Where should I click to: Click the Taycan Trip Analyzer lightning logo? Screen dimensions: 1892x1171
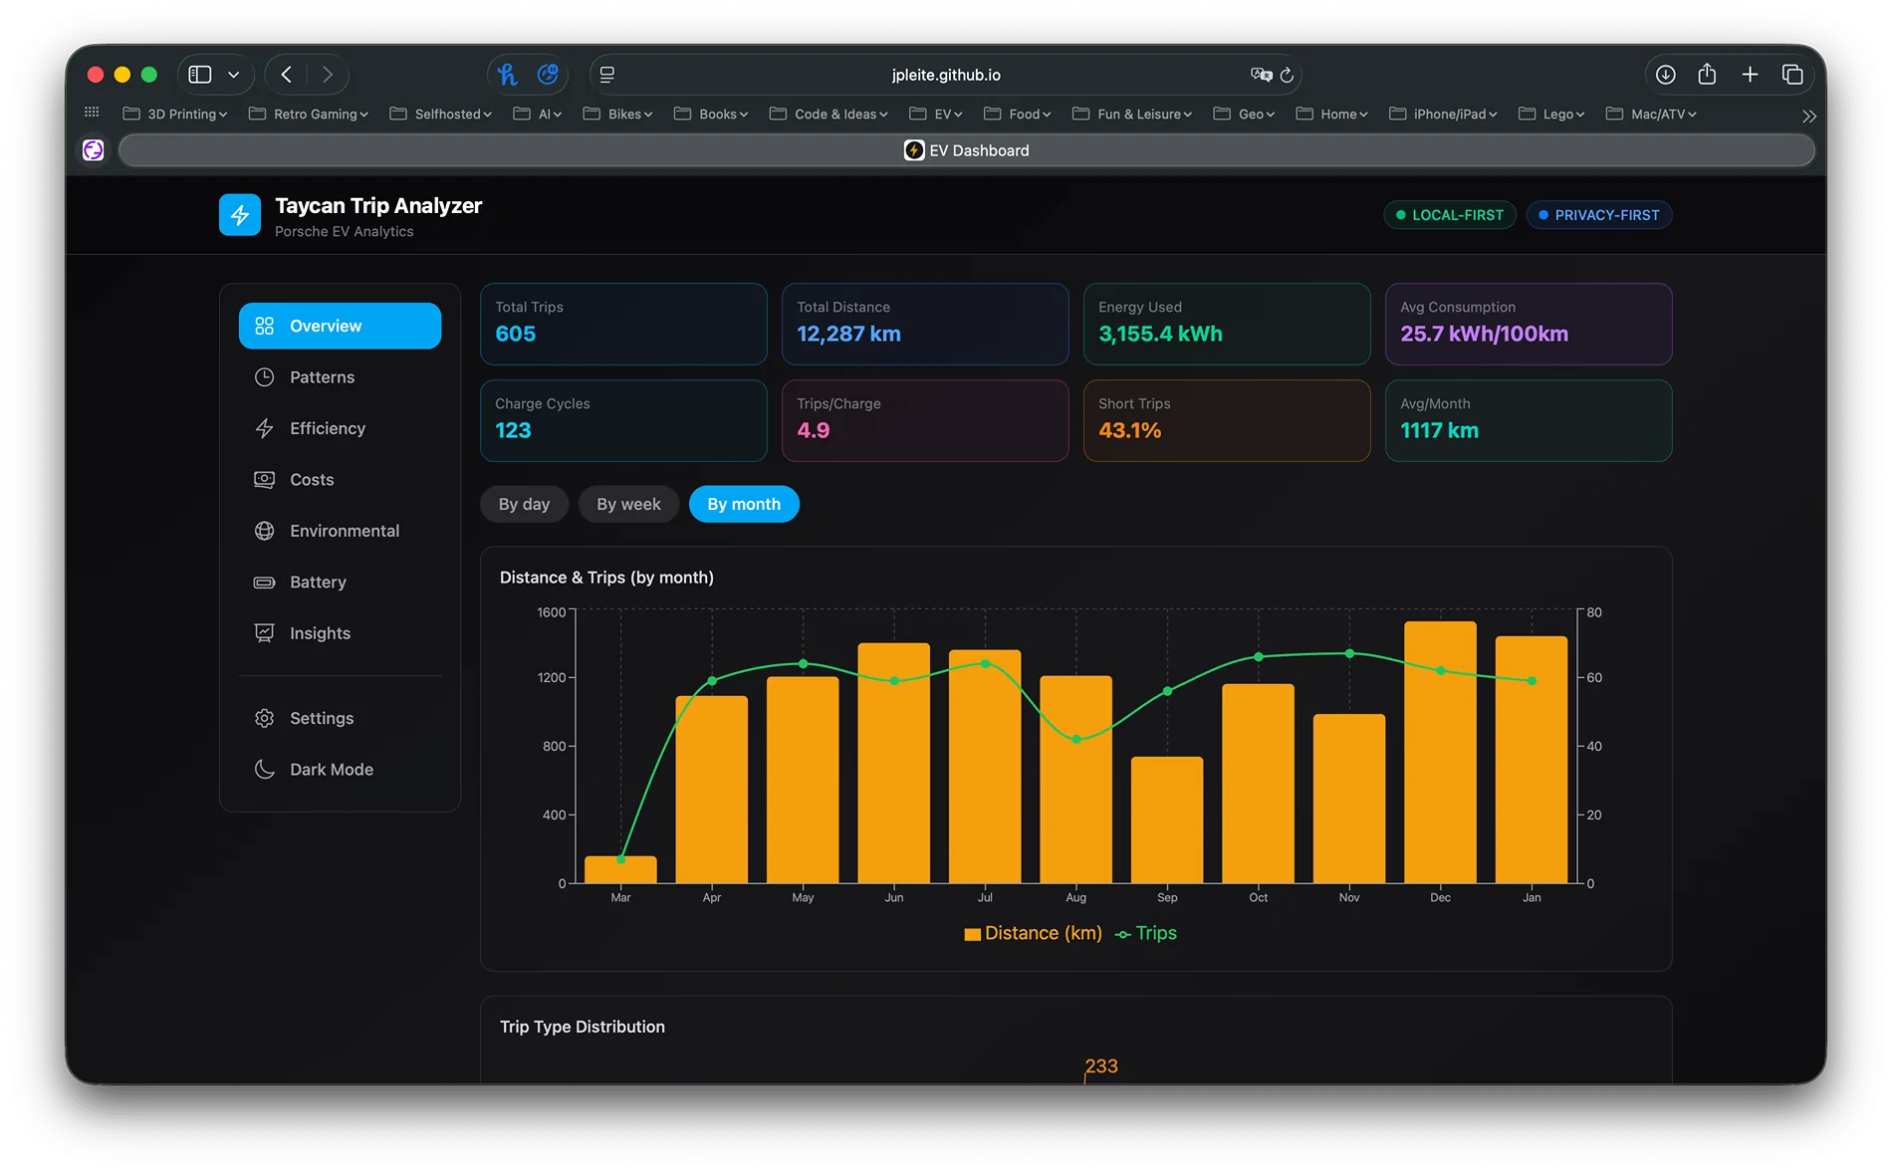click(240, 214)
